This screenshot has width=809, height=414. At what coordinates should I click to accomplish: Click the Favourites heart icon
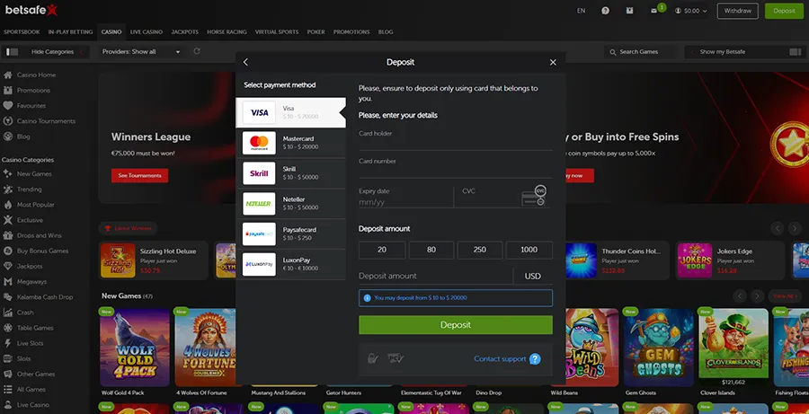click(8, 106)
